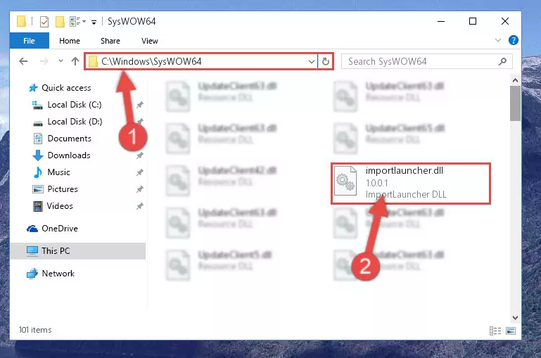
Task: Click the Properties icon in quick access toolbar
Action: click(44, 22)
